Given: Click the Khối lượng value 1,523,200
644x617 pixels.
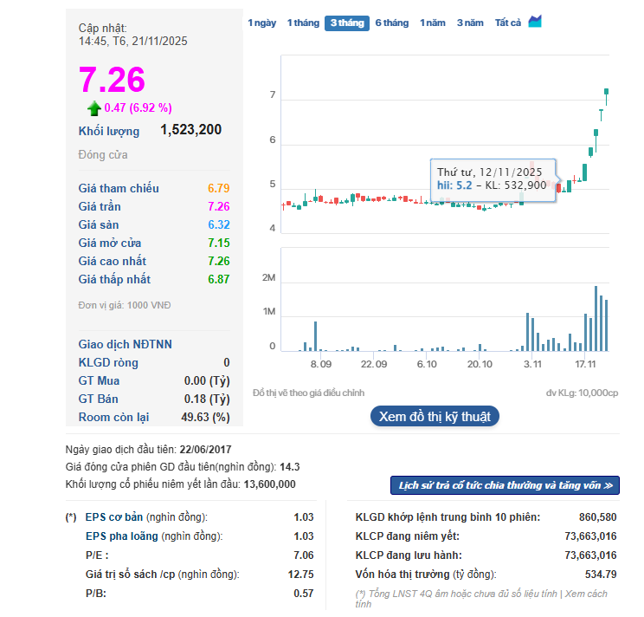Looking at the screenshot, I should (x=190, y=130).
